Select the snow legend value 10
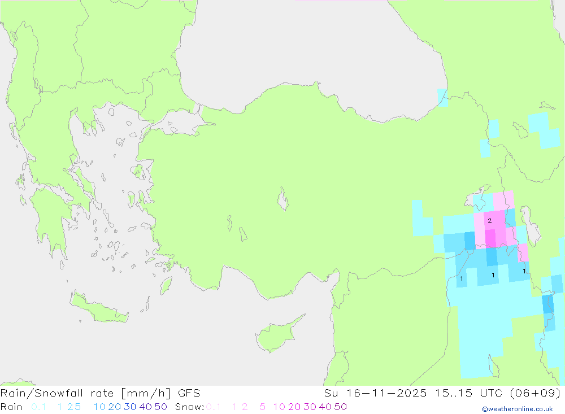Screen dimensions: 565x414 click(x=279, y=407)
